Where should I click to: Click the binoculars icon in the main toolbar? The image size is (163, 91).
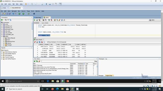[x=34, y=14]
